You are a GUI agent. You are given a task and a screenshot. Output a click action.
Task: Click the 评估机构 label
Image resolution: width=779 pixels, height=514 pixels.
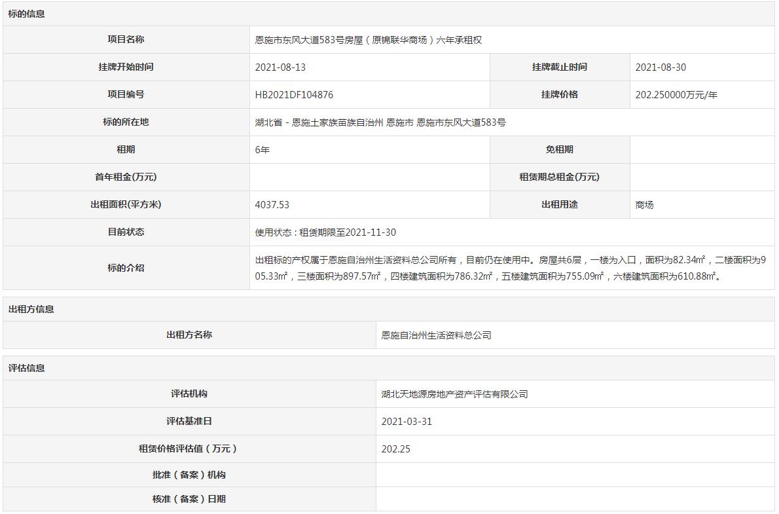(x=189, y=394)
